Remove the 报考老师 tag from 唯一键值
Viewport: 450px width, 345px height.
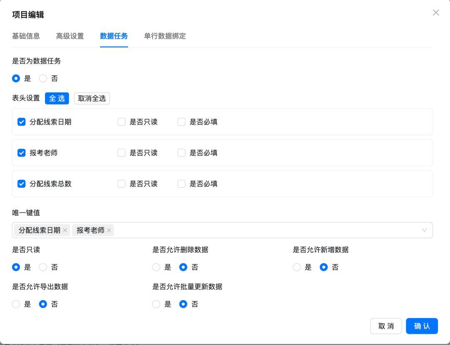(109, 230)
